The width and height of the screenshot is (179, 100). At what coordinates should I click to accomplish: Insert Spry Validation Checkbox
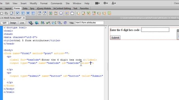[89, 13]
